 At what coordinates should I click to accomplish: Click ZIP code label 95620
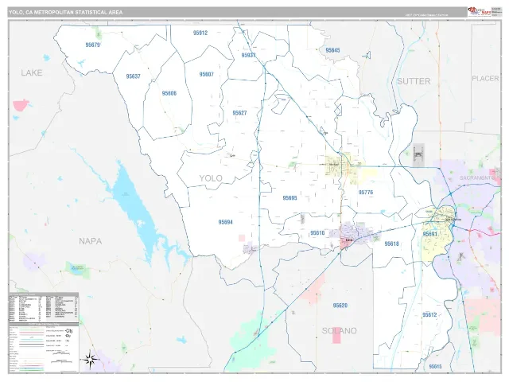pyautogui.click(x=340, y=306)
